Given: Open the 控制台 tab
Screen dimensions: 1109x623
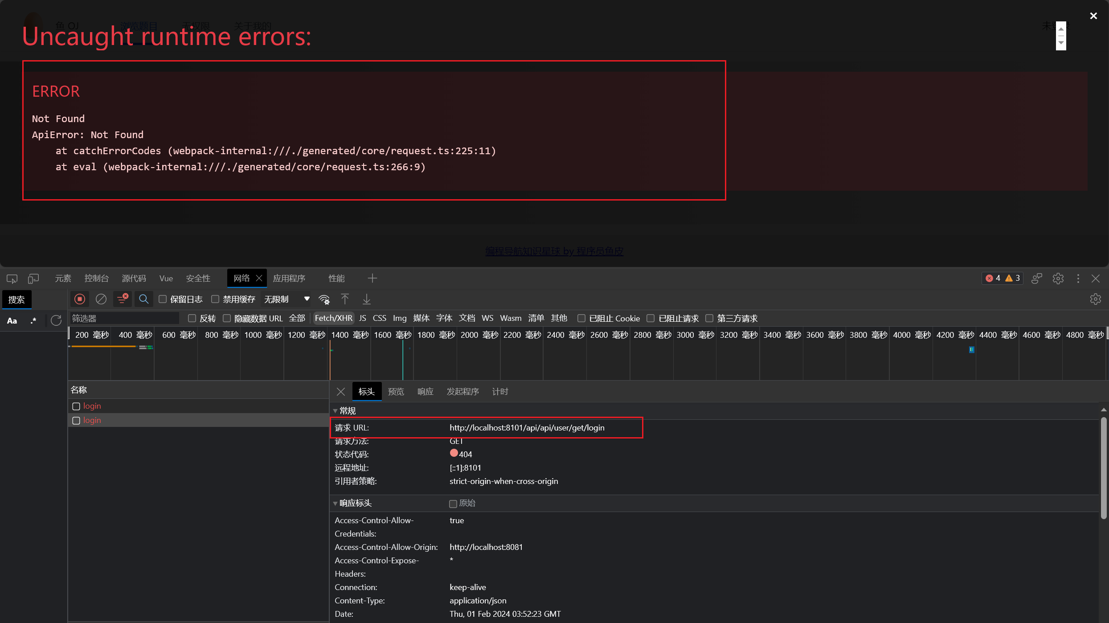Looking at the screenshot, I should pos(97,279).
